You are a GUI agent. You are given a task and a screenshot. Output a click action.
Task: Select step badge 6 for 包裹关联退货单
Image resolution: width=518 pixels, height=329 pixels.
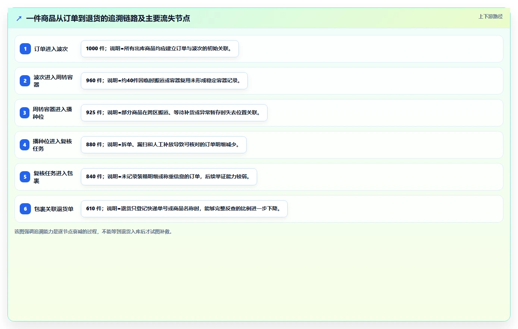[x=25, y=209]
